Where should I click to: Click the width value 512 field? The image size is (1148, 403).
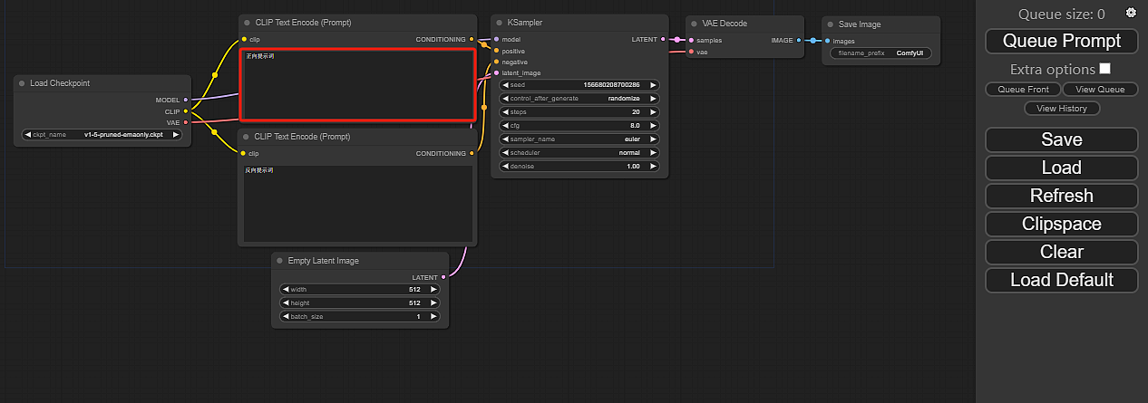click(x=360, y=290)
